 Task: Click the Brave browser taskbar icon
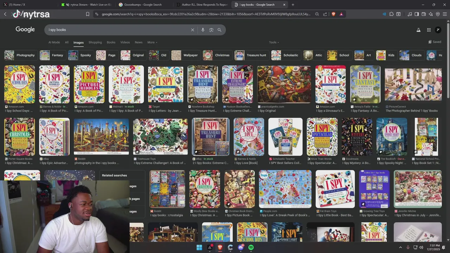[x=220, y=247]
